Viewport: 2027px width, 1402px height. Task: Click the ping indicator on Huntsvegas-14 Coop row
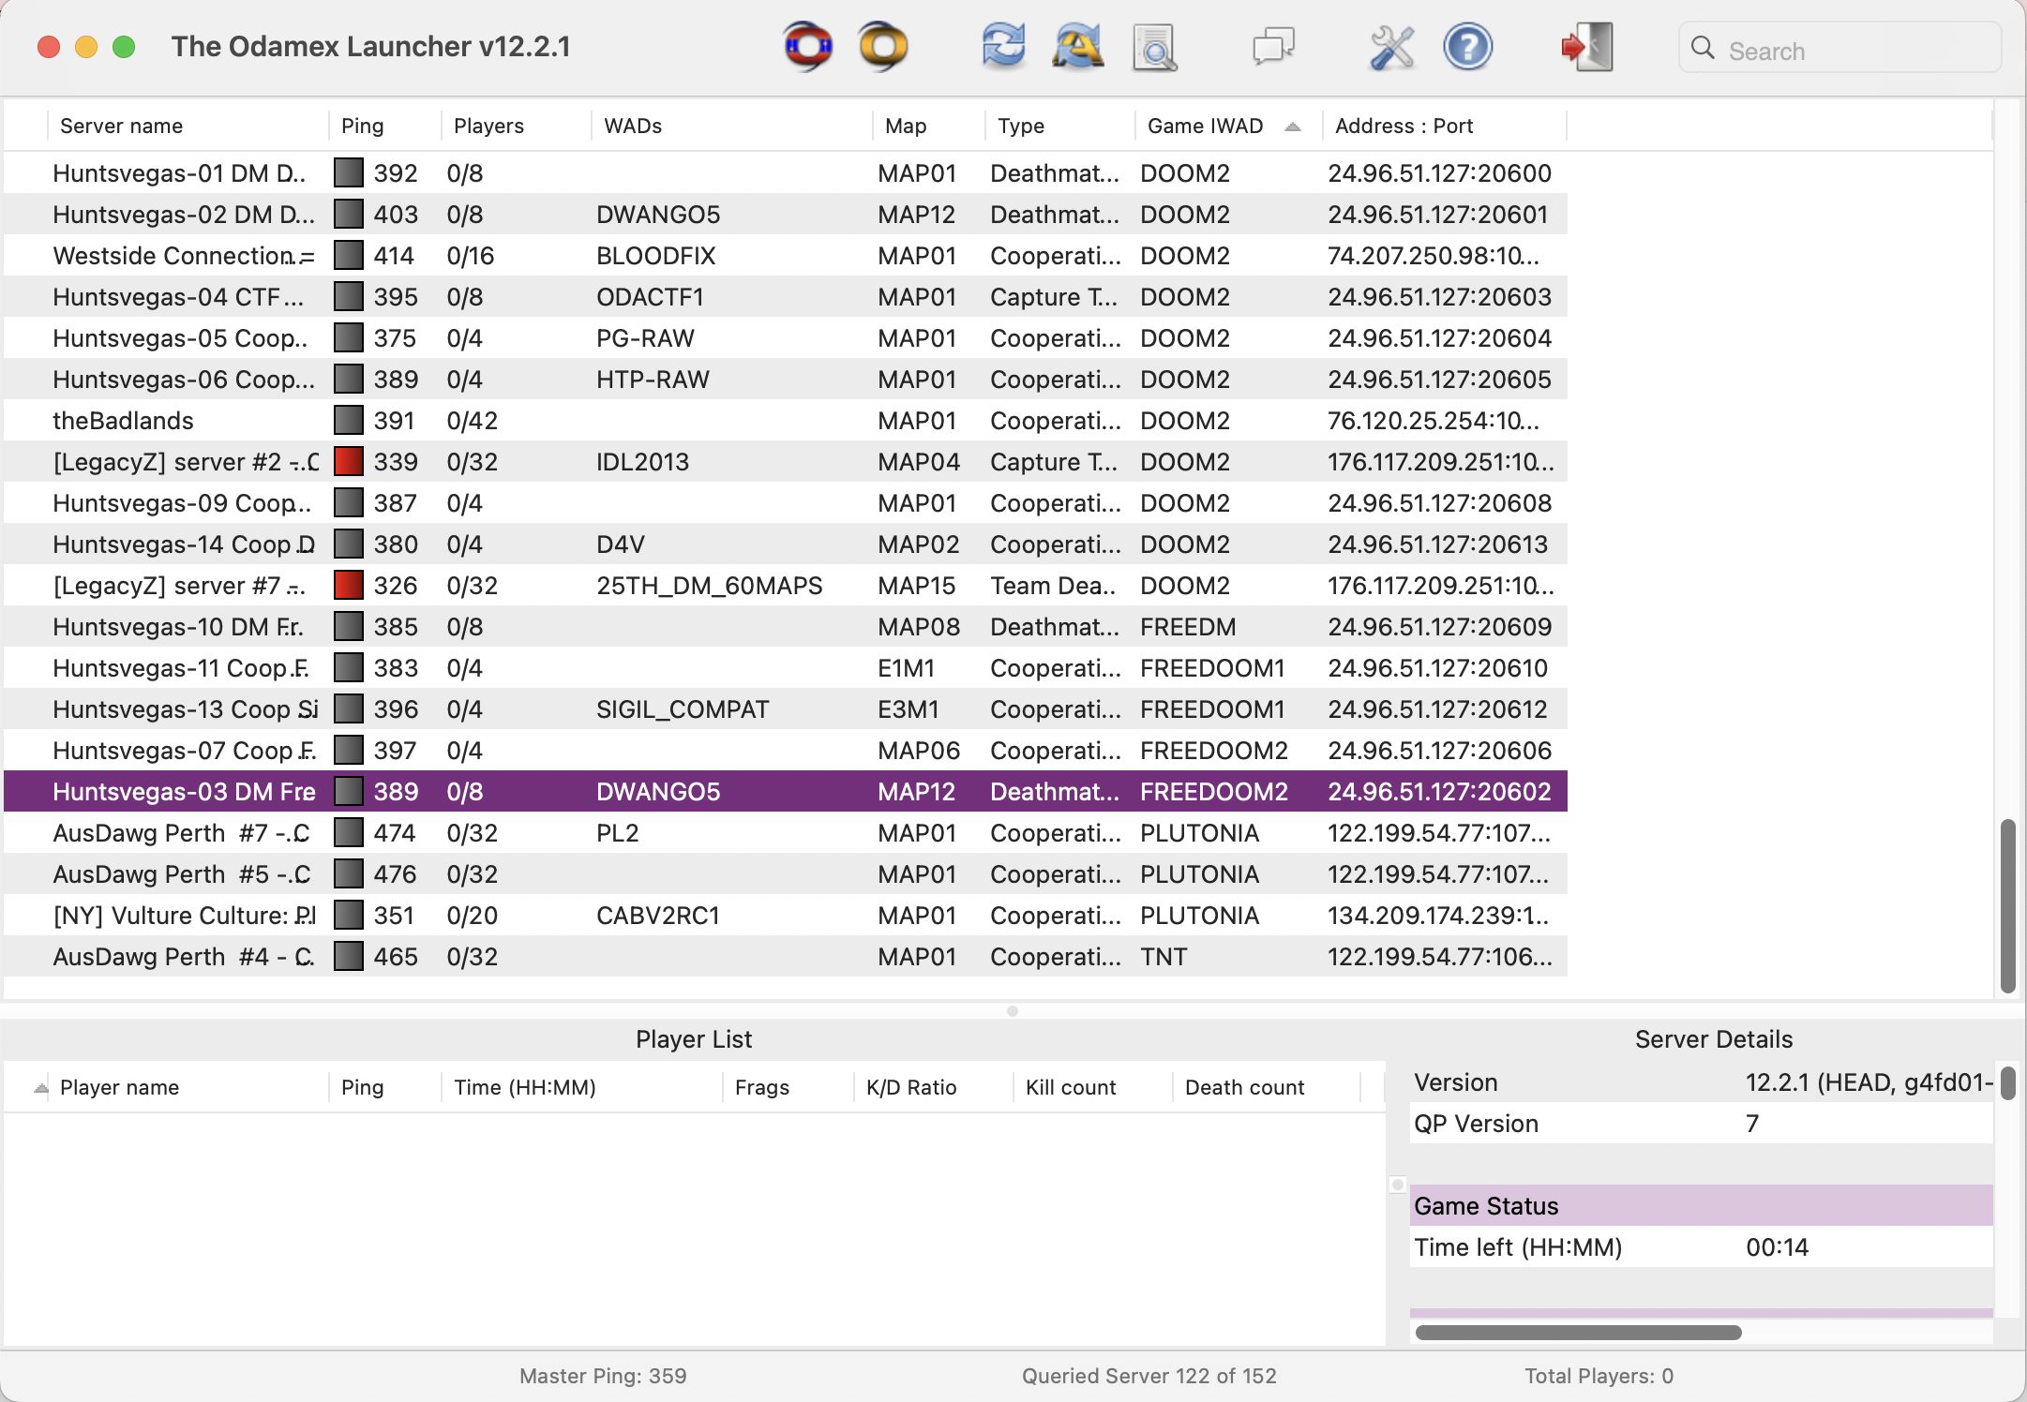[349, 544]
